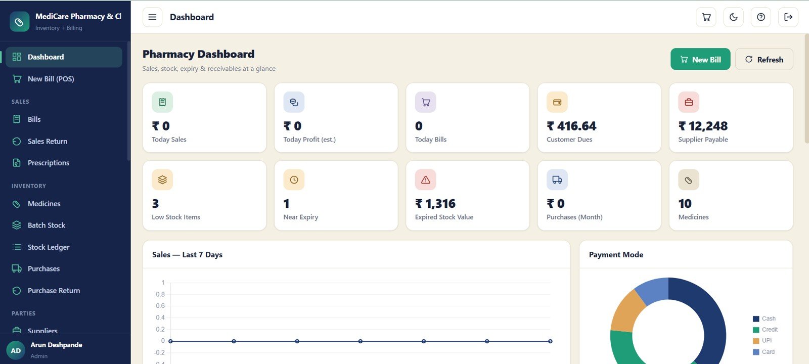Click last data point on sales chart
Screen dimensions: 809x364
point(550,341)
